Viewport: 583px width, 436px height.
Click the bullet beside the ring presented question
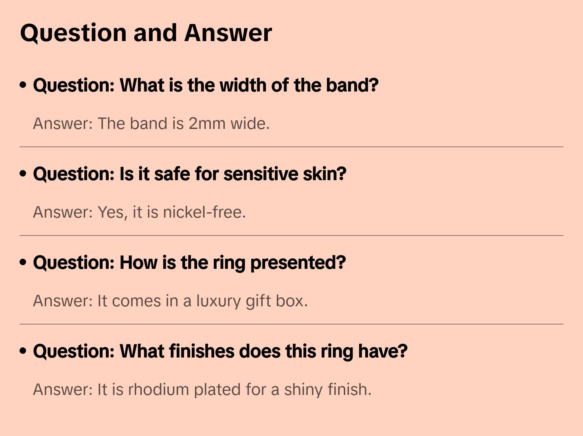(x=23, y=262)
